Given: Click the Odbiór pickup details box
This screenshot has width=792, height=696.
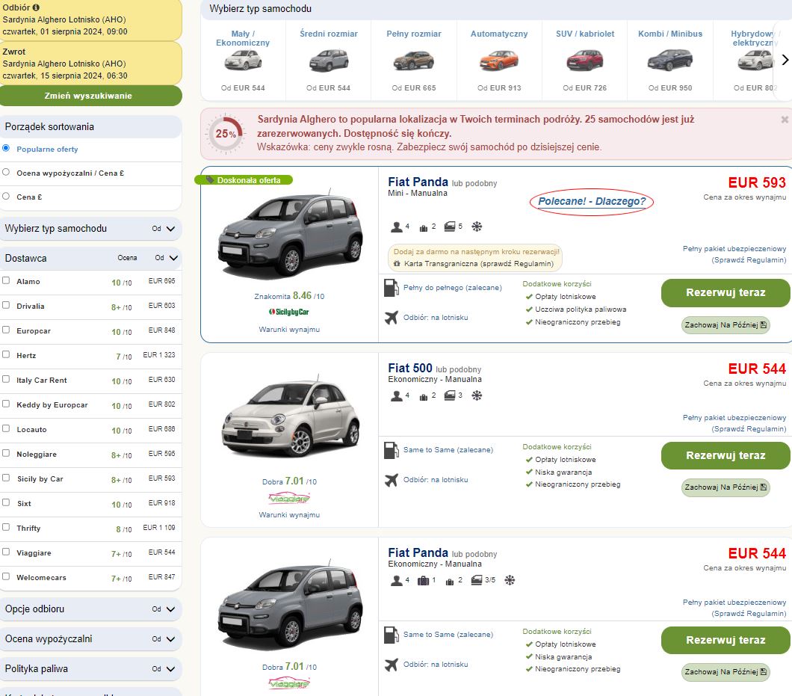Looking at the screenshot, I should (90, 19).
